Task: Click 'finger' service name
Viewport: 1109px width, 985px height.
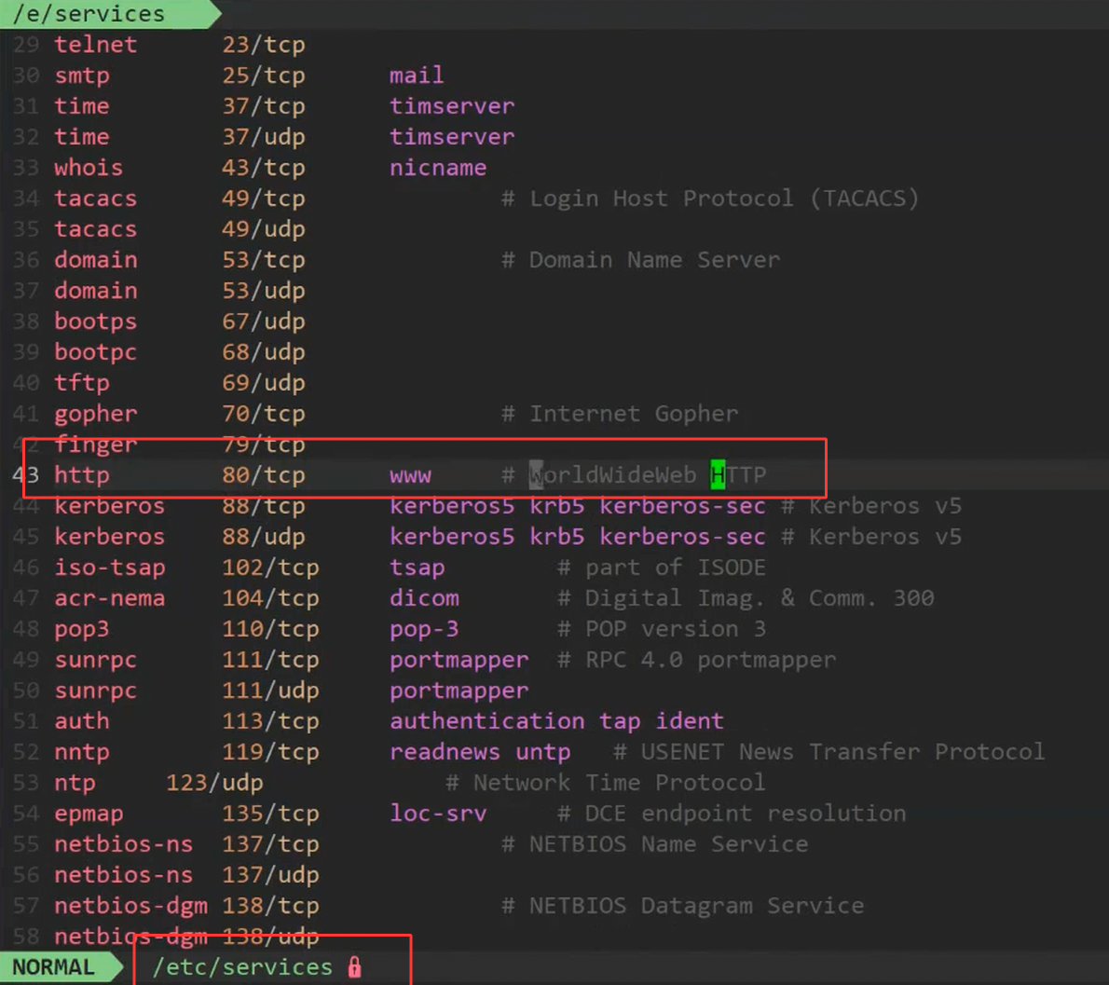Action: pyautogui.click(x=95, y=445)
